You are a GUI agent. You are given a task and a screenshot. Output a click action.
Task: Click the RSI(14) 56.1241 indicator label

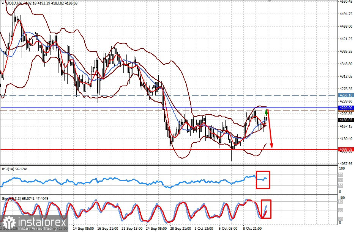(x=15, y=169)
